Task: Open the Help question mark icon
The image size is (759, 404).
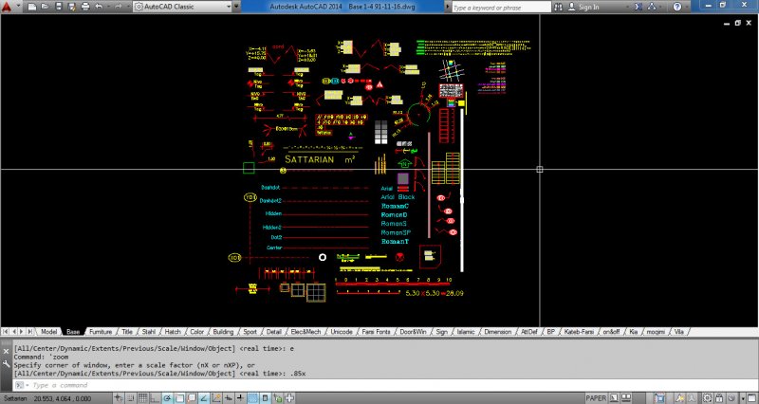Action: tap(677, 7)
